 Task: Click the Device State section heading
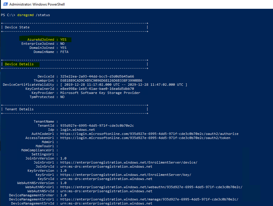click(17, 27)
